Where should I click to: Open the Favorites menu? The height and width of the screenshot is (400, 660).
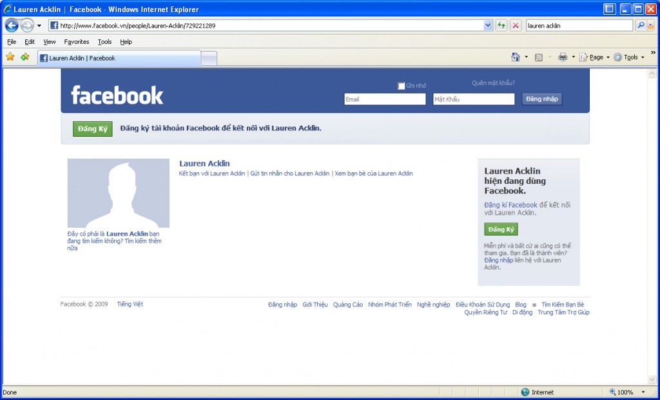(77, 42)
